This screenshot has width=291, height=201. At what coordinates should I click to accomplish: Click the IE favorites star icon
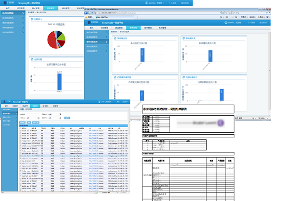(86, 17)
